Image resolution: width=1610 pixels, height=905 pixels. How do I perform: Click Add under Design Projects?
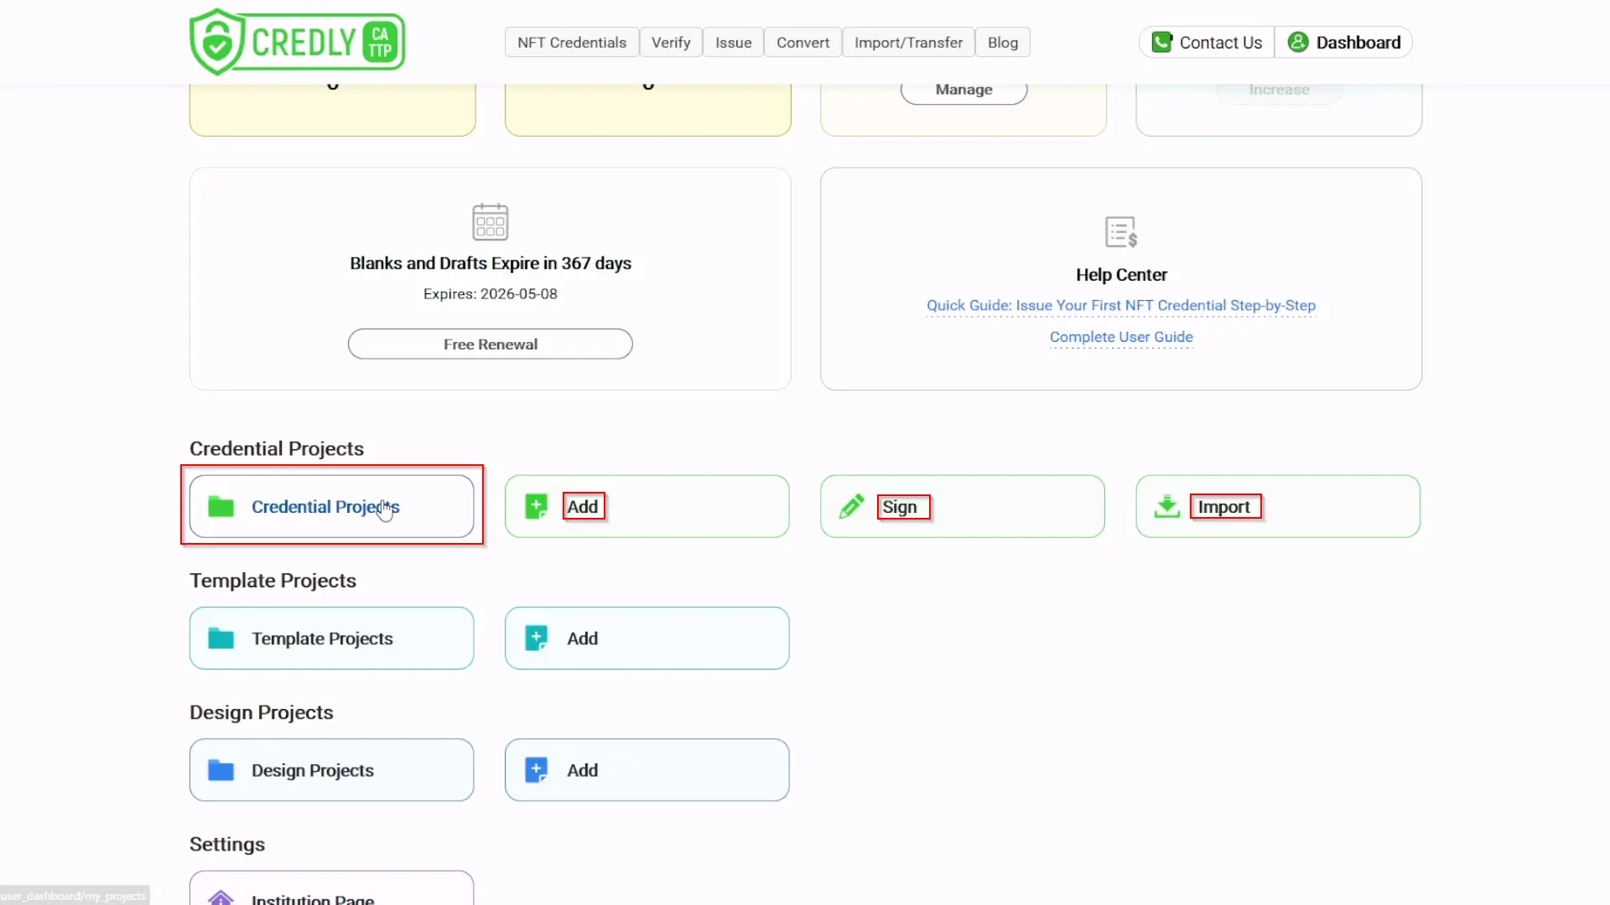[x=647, y=769]
